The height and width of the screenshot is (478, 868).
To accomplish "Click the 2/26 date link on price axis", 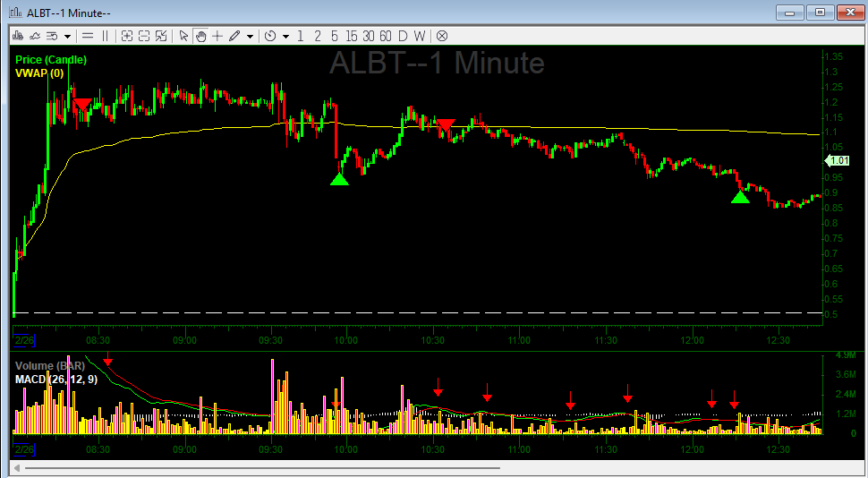I will pos(24,340).
